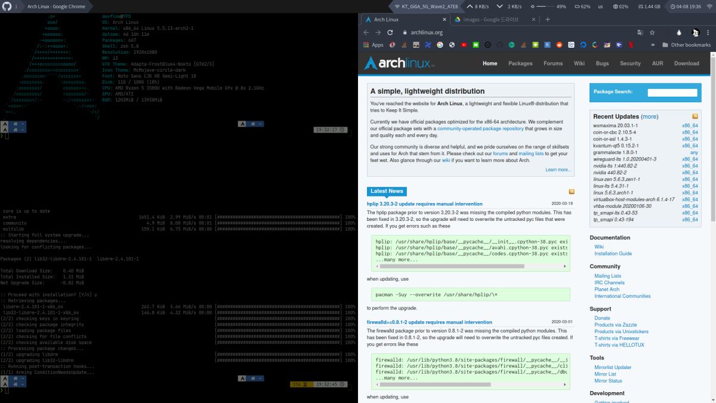Click the lock icon beside archlinux.org
Viewport: 716px width, 403px height.
(x=405, y=33)
